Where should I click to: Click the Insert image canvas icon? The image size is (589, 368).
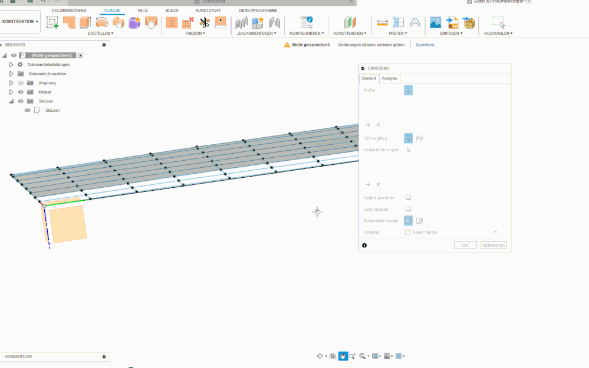(x=436, y=22)
